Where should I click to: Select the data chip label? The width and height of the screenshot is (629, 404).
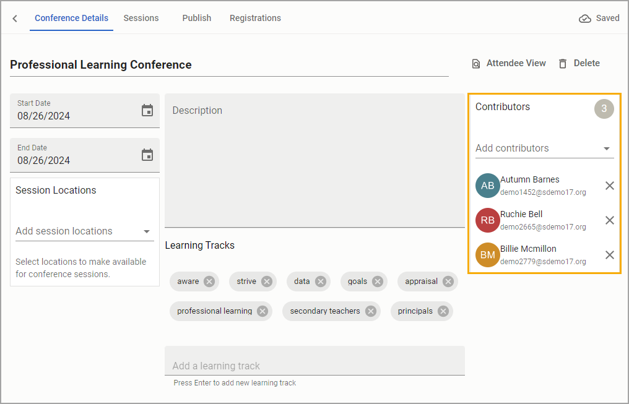pyautogui.click(x=301, y=282)
